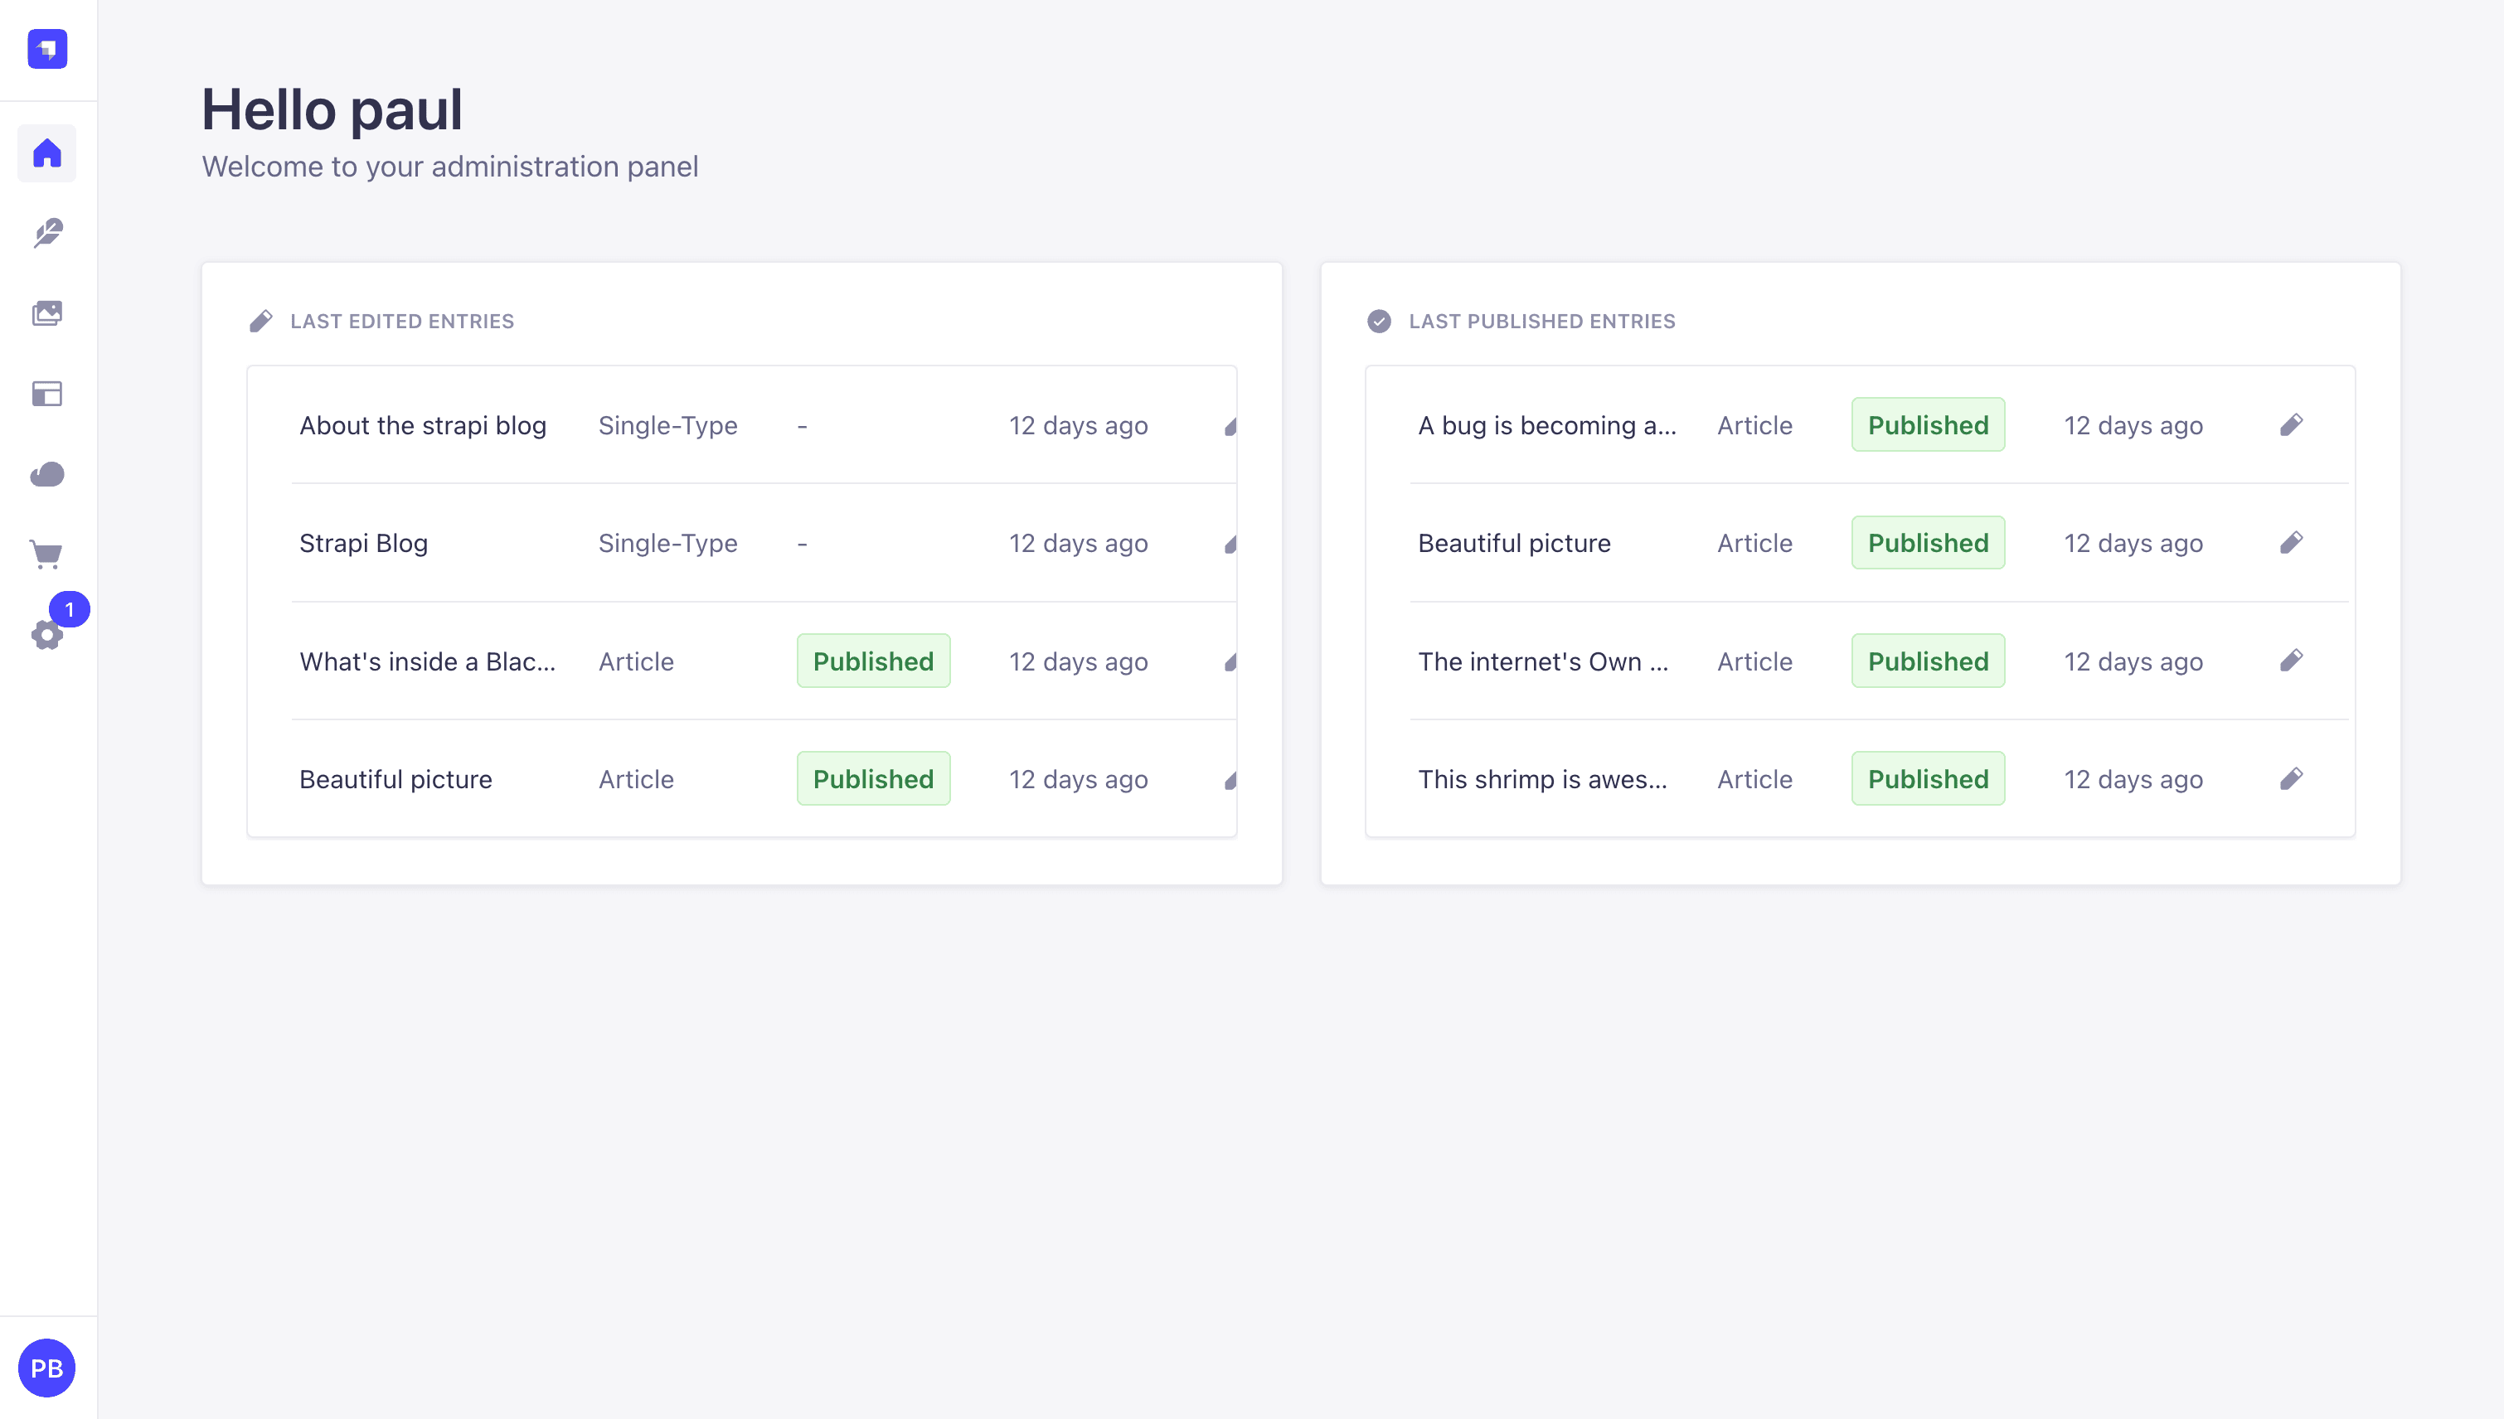Edit 'About the strapi blog' with pencil icon

(x=1231, y=426)
